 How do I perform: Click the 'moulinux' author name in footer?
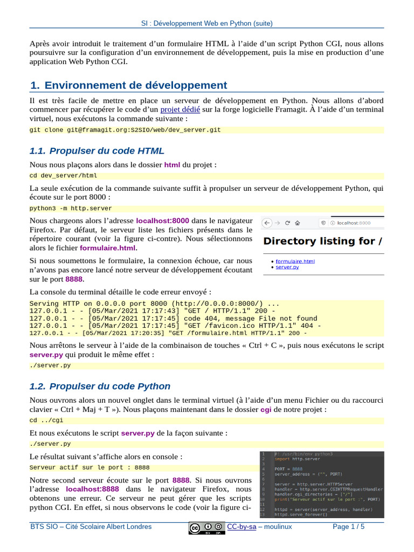coord(278,527)
